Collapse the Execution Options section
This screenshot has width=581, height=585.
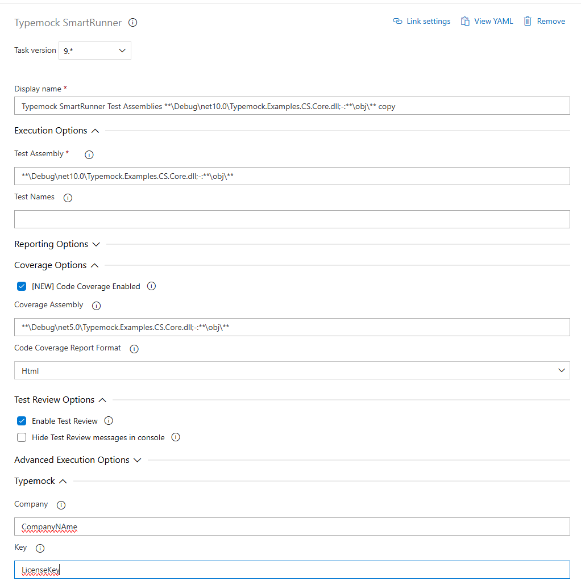point(57,131)
